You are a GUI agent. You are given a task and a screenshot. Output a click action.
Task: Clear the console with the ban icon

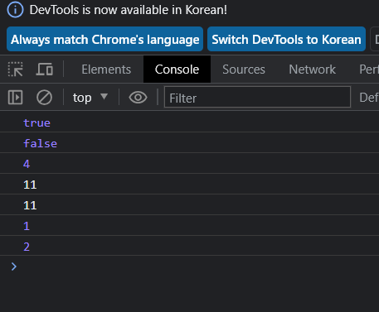(44, 98)
